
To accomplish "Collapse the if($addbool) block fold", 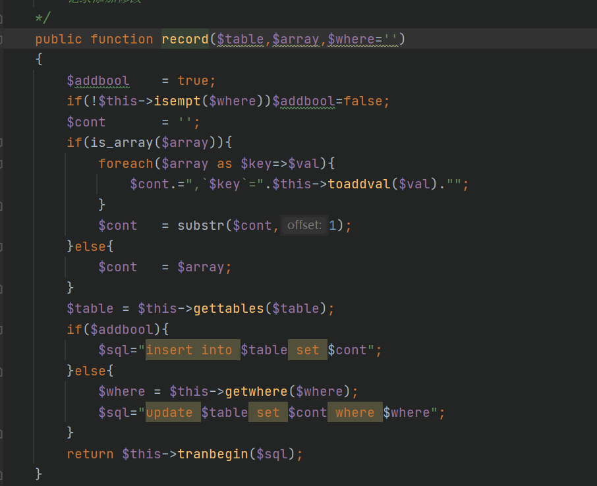I will [2, 329].
